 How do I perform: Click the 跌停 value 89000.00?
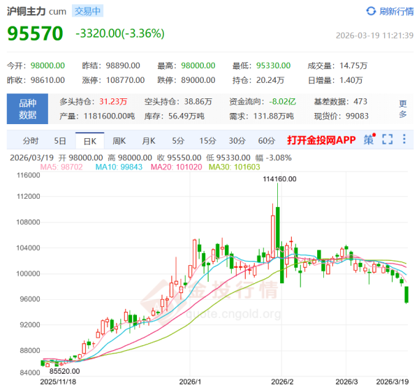[198, 80]
